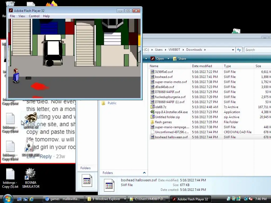Click the network tray icon

coord(246,199)
